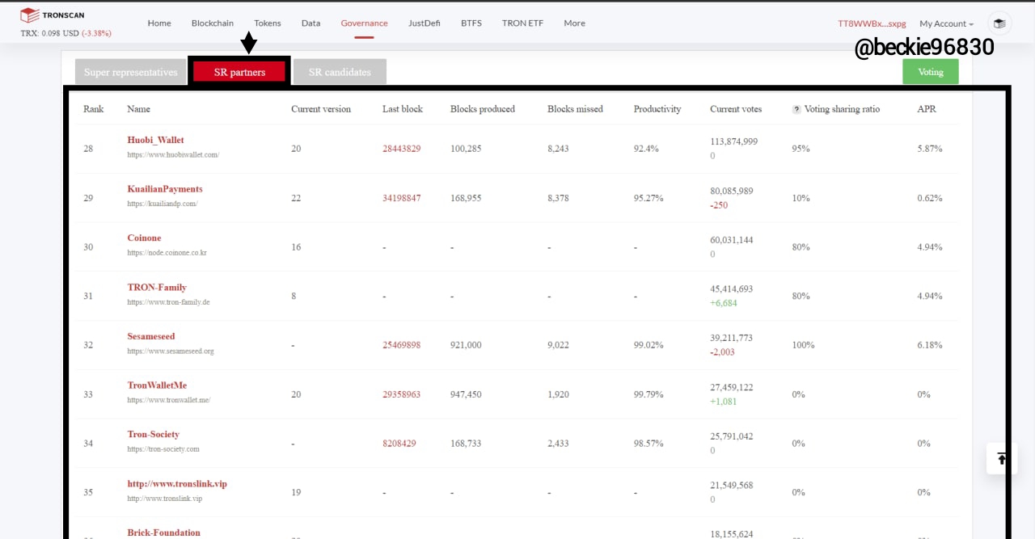
Task: Click the https://tron-society.com URL text
Action: tap(163, 449)
